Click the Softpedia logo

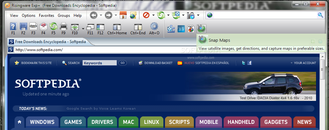tap(48, 83)
